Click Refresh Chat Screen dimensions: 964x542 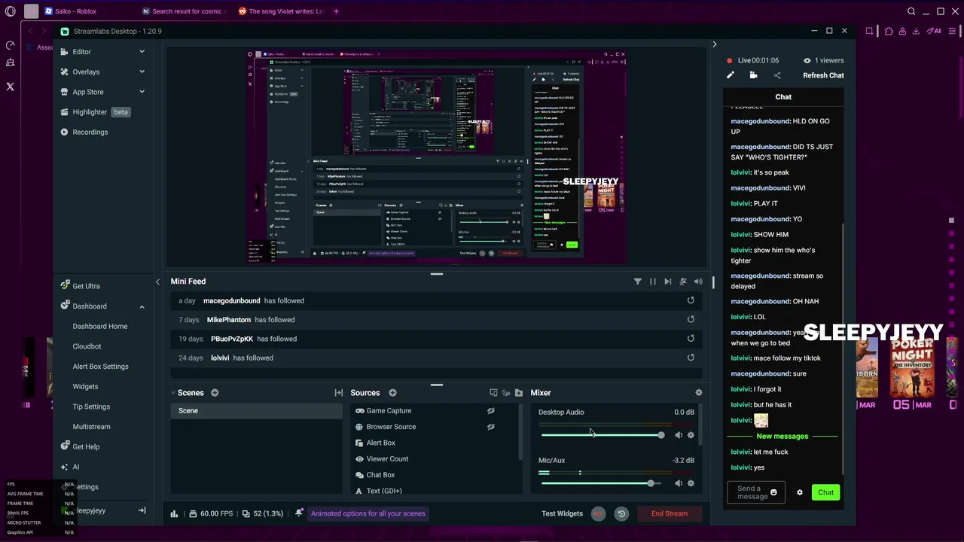click(x=823, y=75)
